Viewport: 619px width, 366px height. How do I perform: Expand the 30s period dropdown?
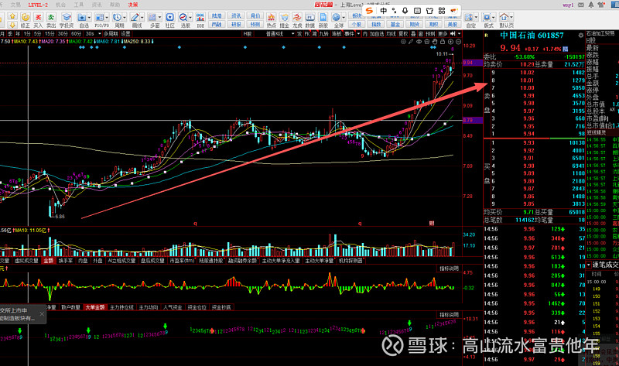click(100, 34)
